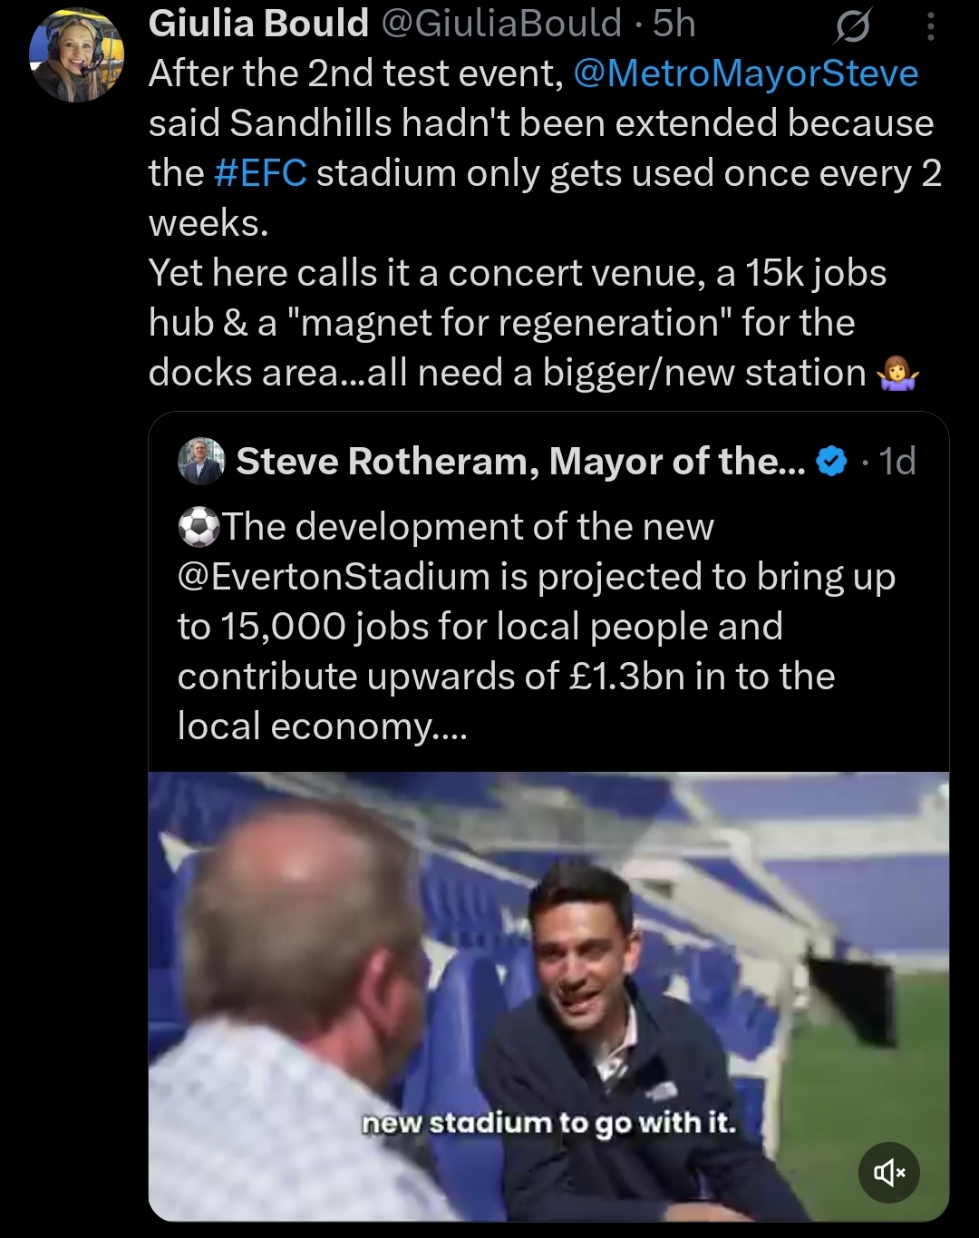Click the shrugging woman emoji
The image size is (979, 1238).
898,373
